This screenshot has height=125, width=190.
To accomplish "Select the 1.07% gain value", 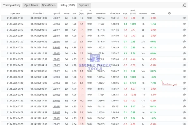I will (x=153, y=118).
